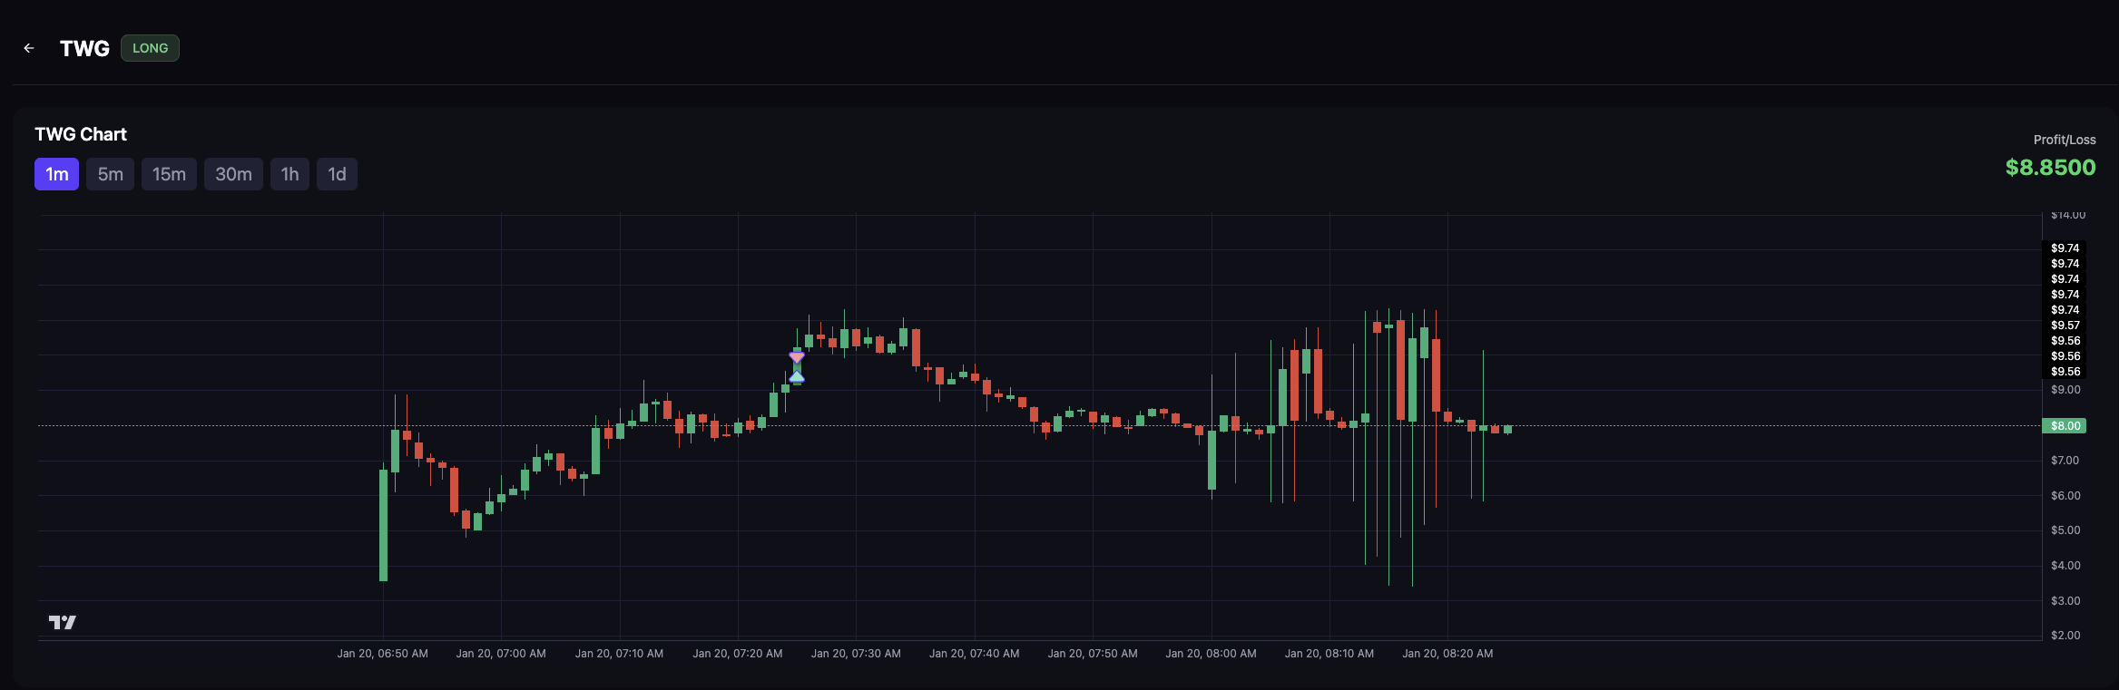The width and height of the screenshot is (2119, 690).
Task: Click the green LONG badge
Action: tap(150, 48)
